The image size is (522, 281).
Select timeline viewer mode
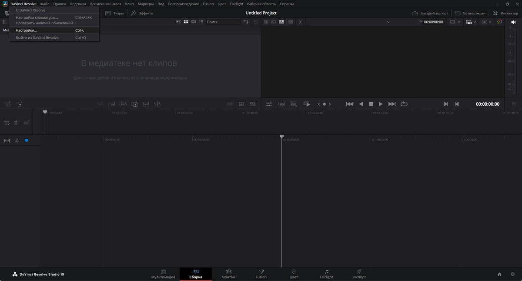click(x=281, y=22)
